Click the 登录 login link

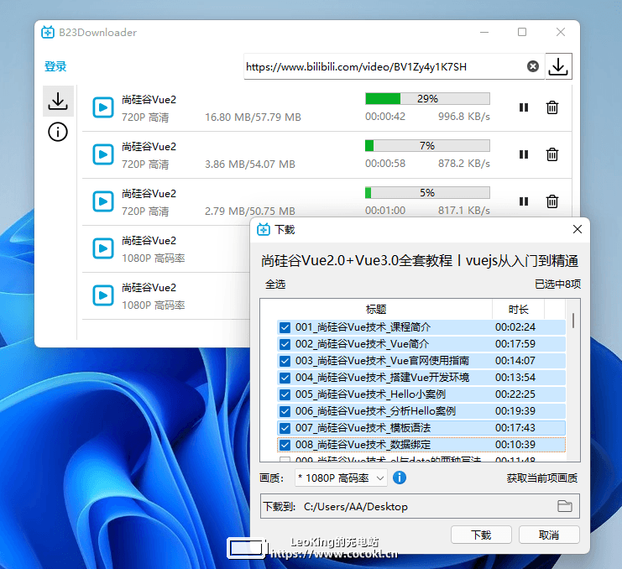coord(55,66)
